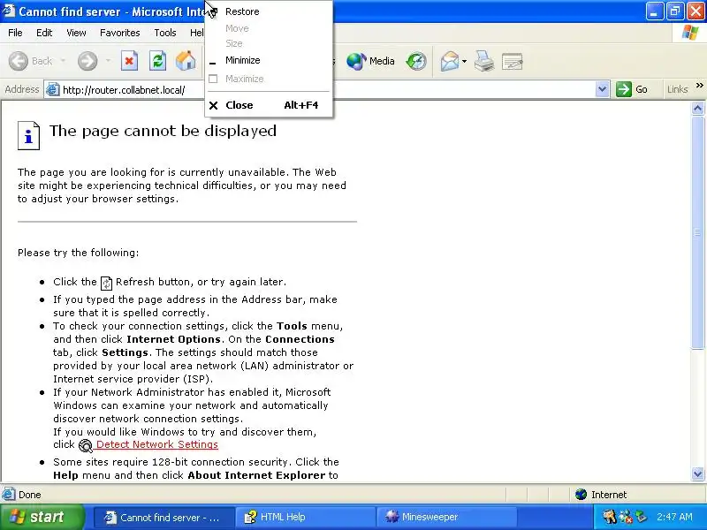The image size is (707, 530).
Task: Choose Minimize from the system menu
Action: (269, 60)
